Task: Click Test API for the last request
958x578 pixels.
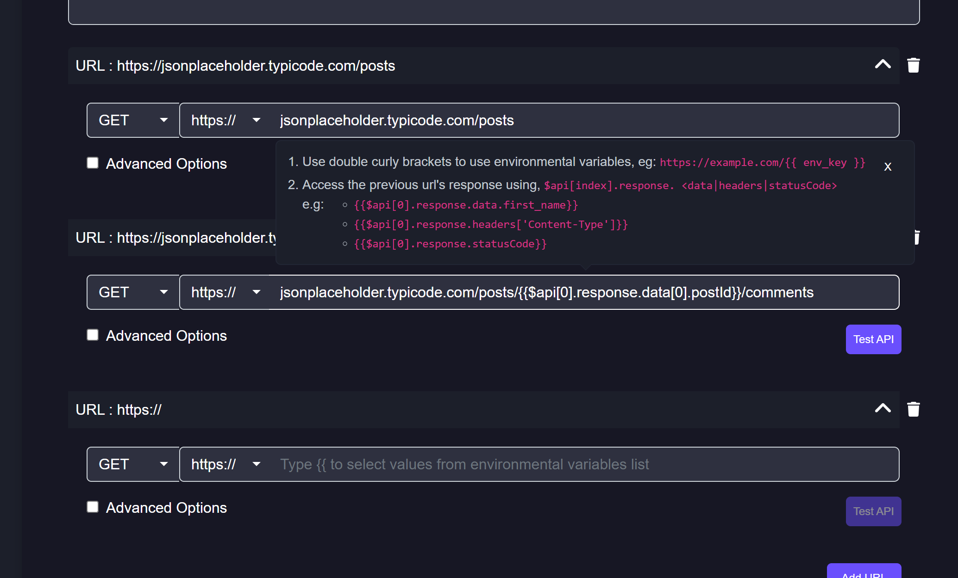Action: [873, 511]
